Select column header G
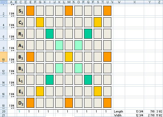Viewport: 163px width, 117px height. [40, 2]
